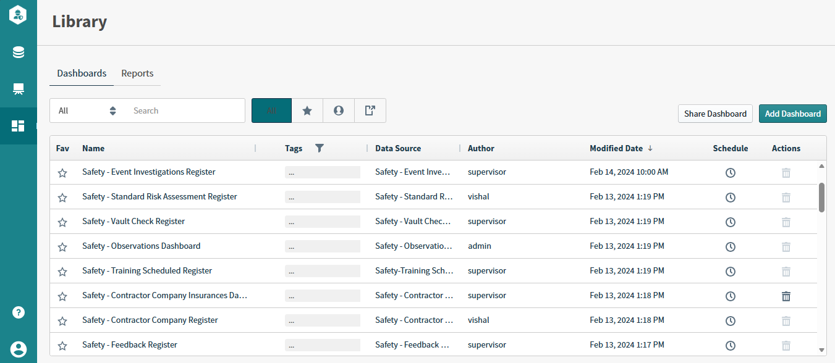The height and width of the screenshot is (363, 835).
Task: Open schedule for Contractor Company Insurances row
Action: pos(731,296)
